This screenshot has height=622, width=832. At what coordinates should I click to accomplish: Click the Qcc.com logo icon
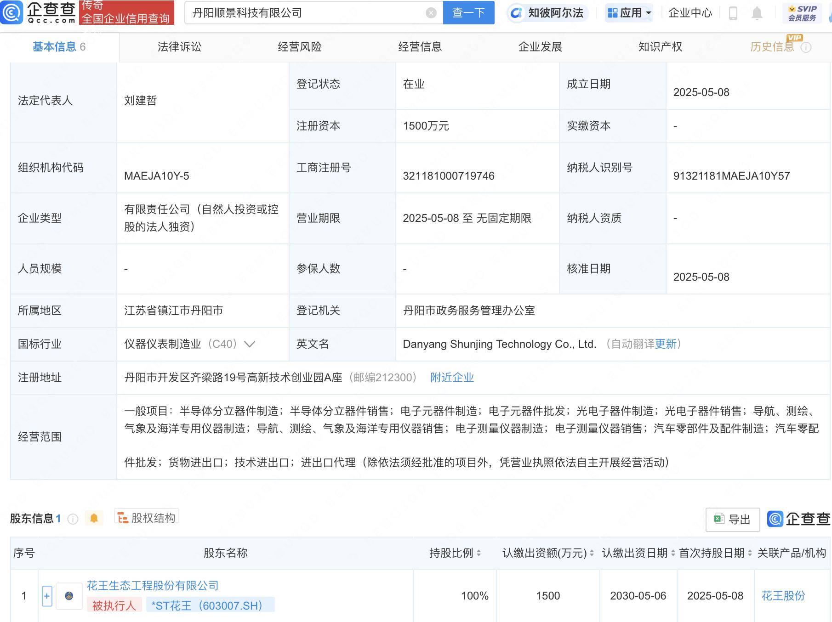(12, 12)
